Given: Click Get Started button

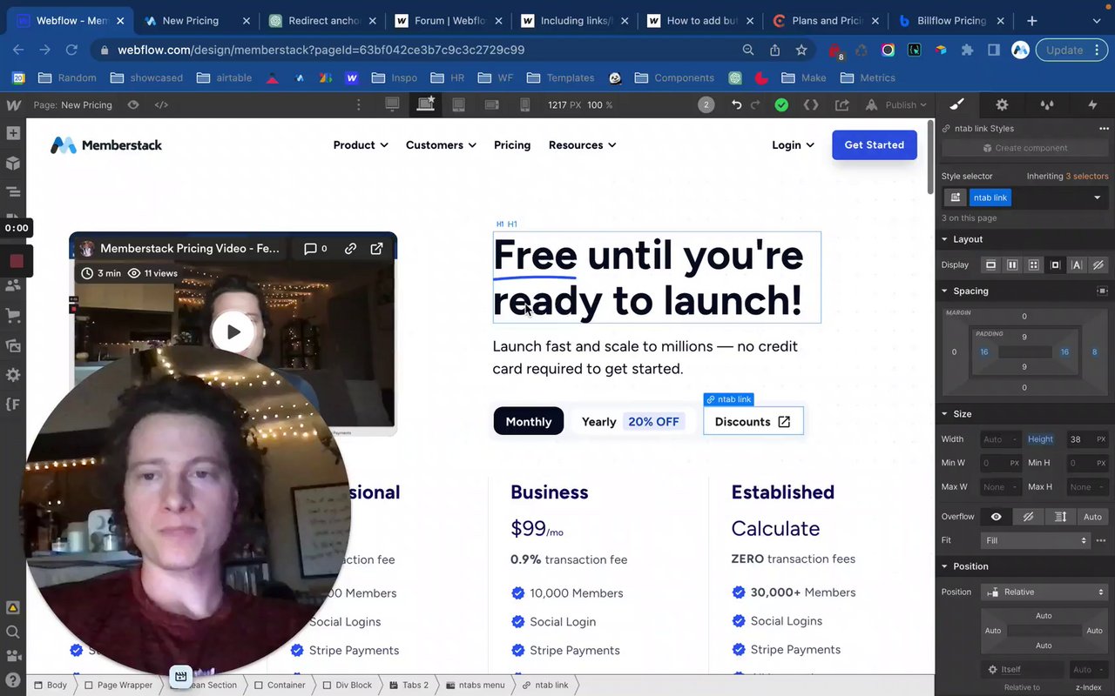Looking at the screenshot, I should click(875, 145).
